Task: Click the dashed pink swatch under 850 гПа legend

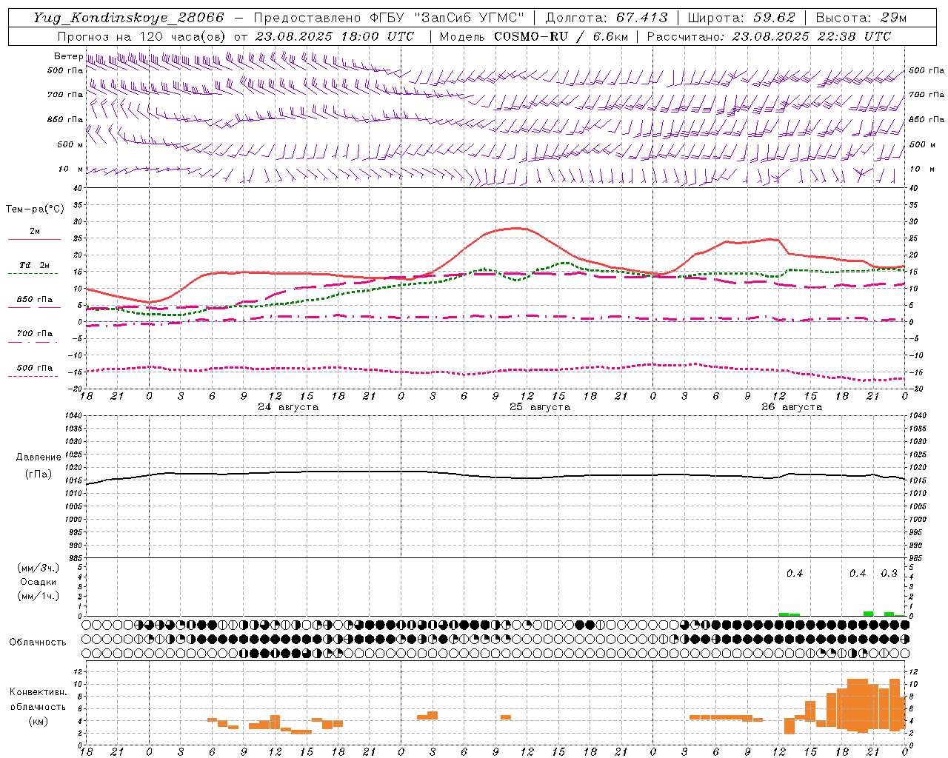Action: (33, 307)
